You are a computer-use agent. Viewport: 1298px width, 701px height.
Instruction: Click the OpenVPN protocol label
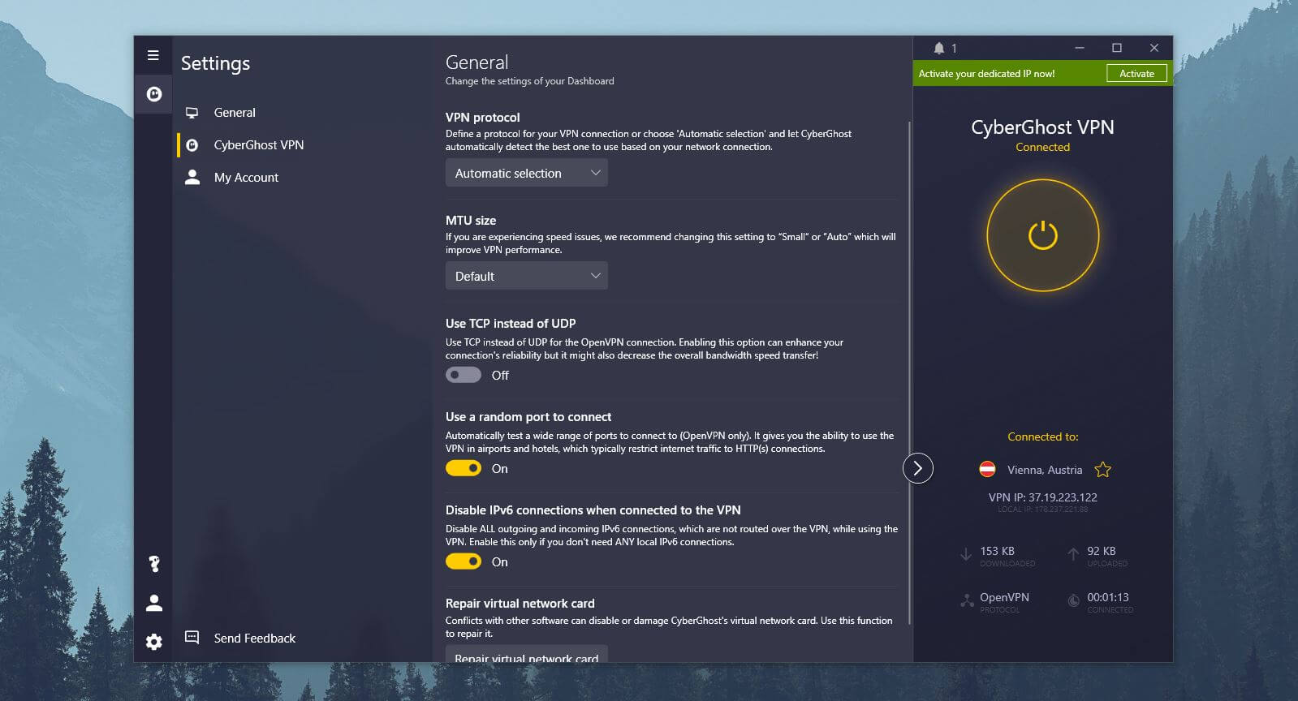[1004, 597]
